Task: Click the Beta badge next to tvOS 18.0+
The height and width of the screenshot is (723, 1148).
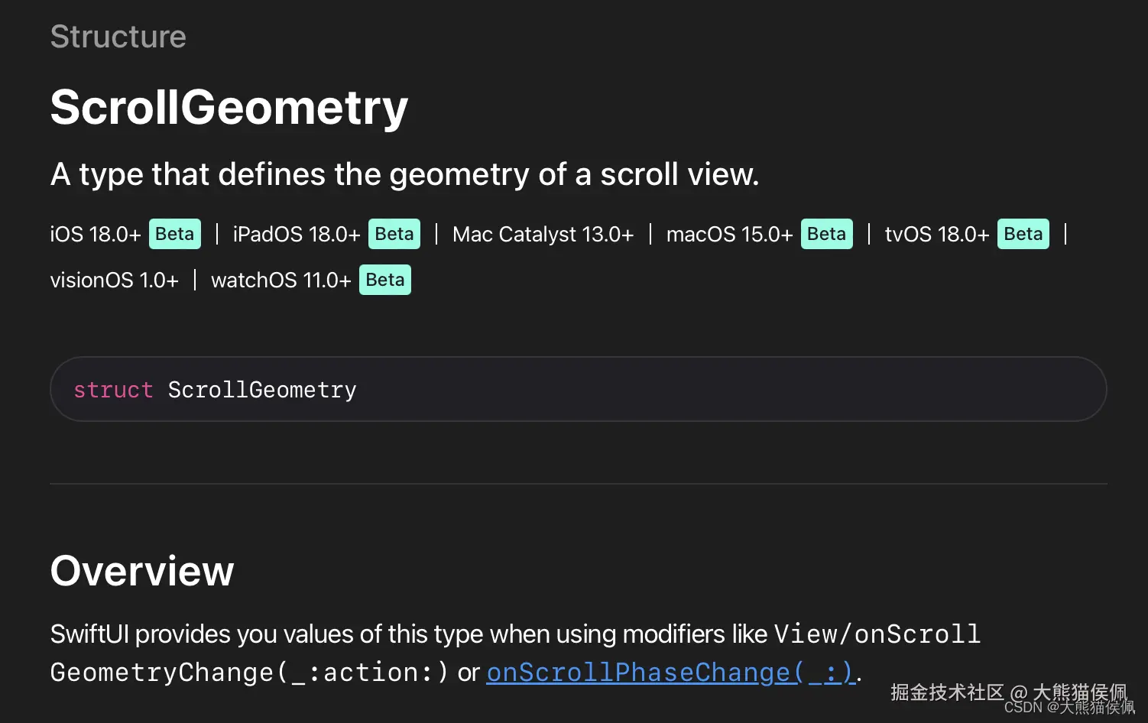Action: pos(1023,234)
